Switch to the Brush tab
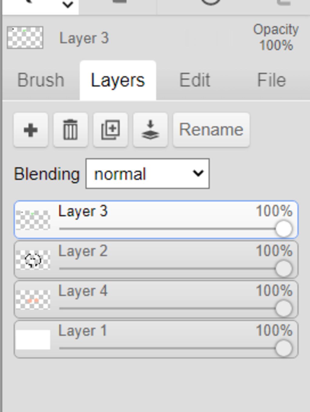This screenshot has height=412, width=310. click(41, 80)
